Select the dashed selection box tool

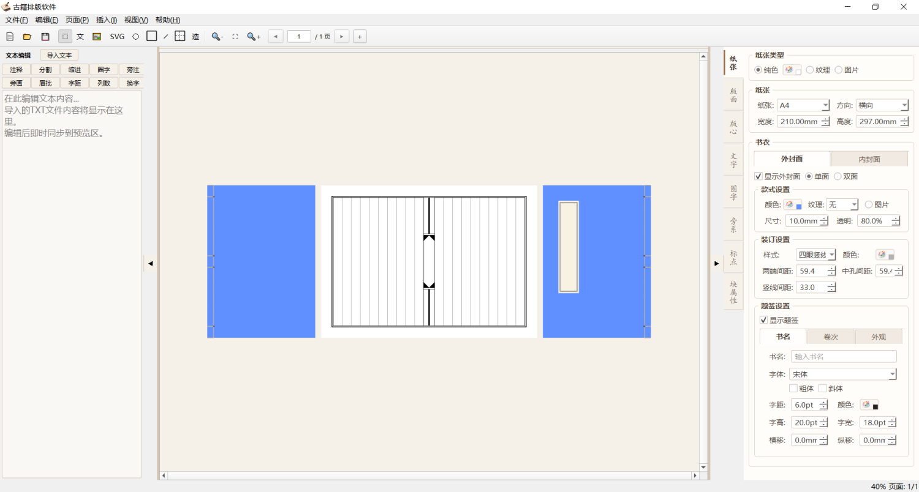[65, 37]
